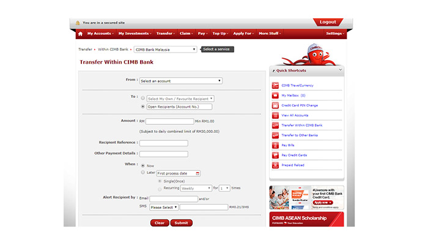
Task: Open the Pay Credit Cards link
Action: click(294, 156)
